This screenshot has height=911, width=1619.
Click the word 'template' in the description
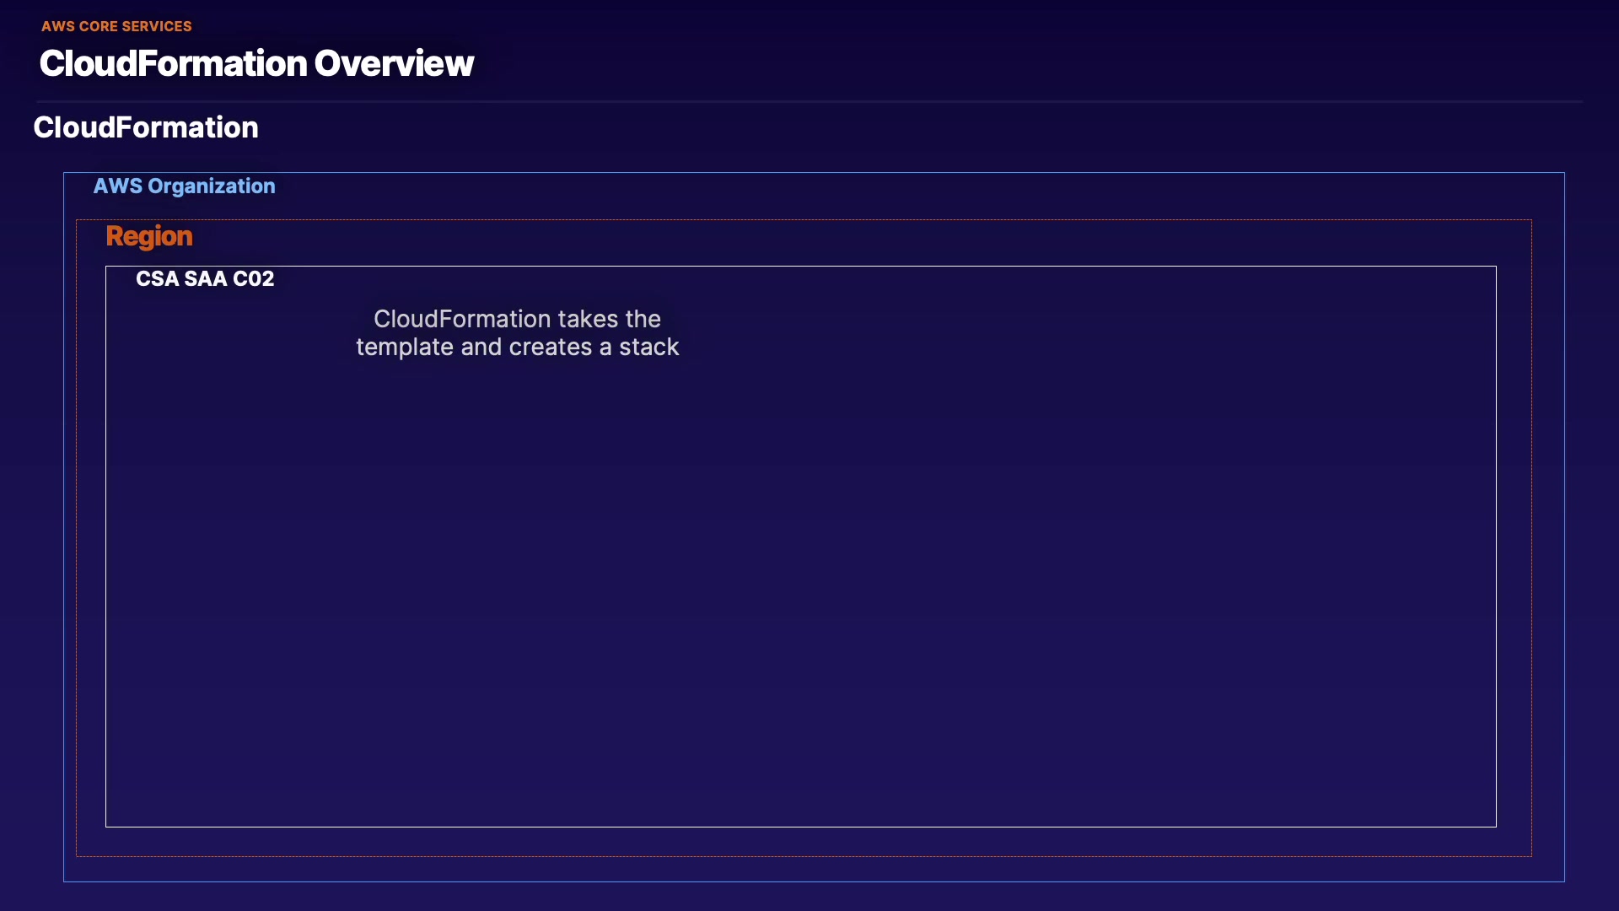[405, 348]
